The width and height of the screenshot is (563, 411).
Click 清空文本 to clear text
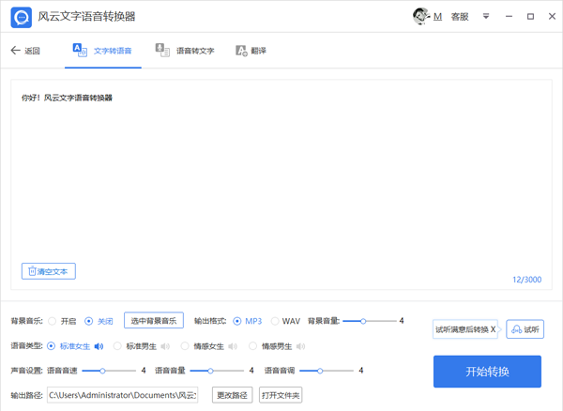pyautogui.click(x=49, y=271)
